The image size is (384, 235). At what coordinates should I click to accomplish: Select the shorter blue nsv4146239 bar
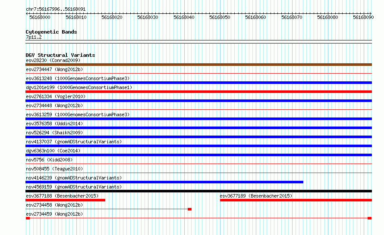coord(164,182)
